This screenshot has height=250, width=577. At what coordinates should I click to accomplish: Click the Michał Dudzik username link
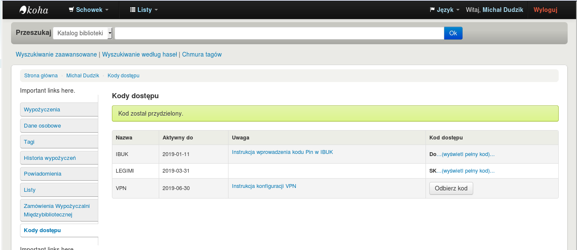[503, 10]
